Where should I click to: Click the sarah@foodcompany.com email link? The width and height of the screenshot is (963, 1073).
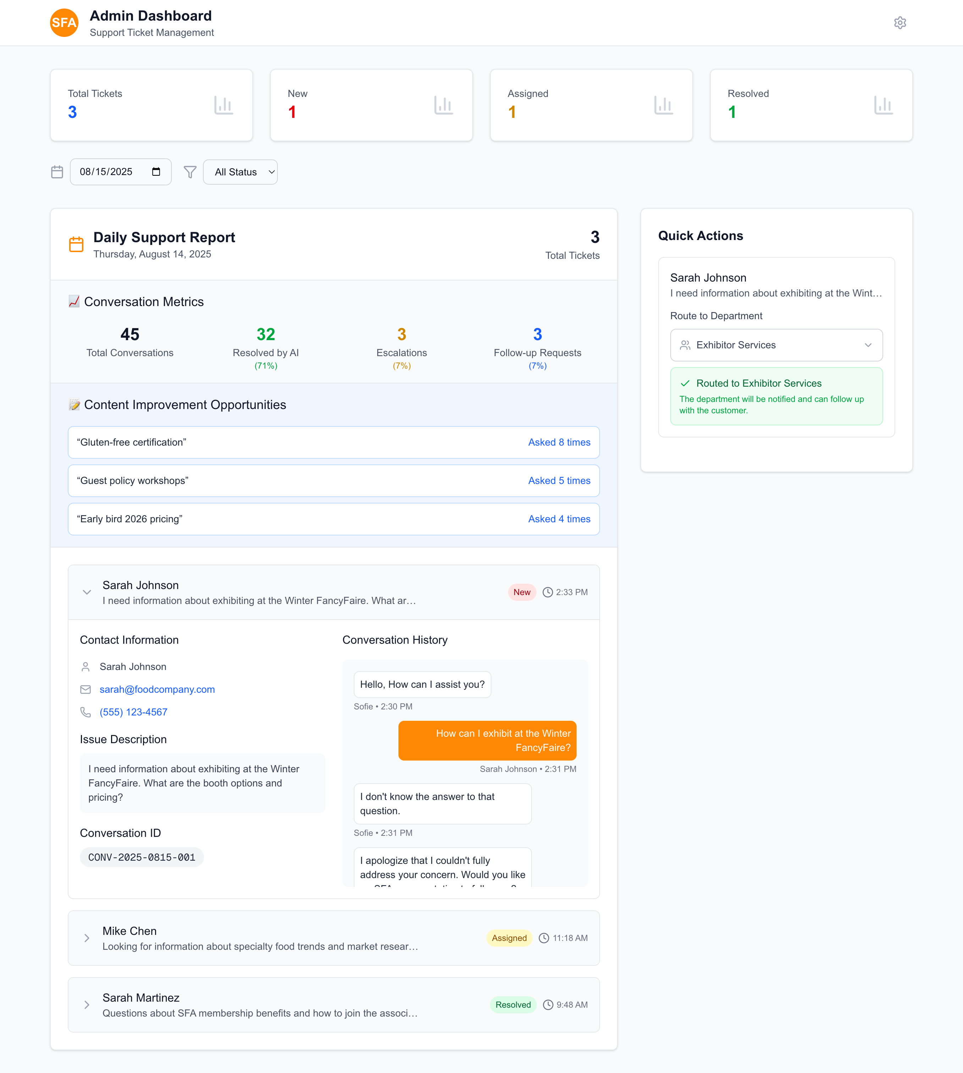(157, 689)
